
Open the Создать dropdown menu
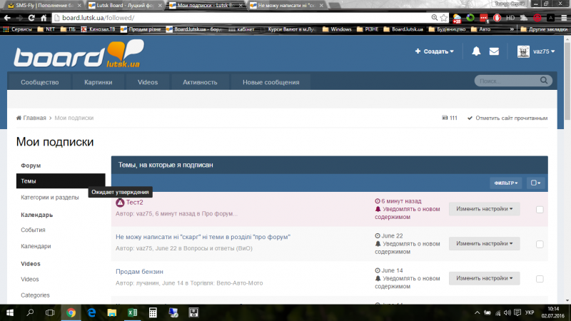pyautogui.click(x=435, y=51)
